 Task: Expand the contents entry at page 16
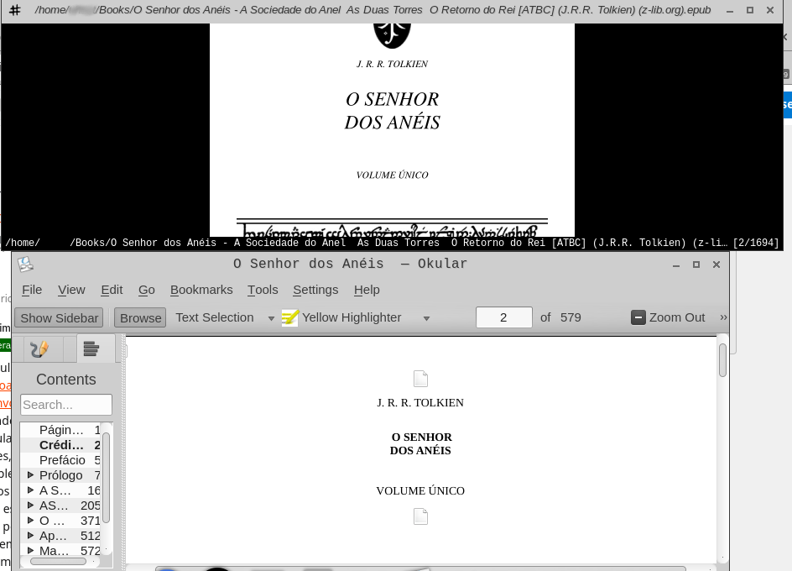[30, 490]
